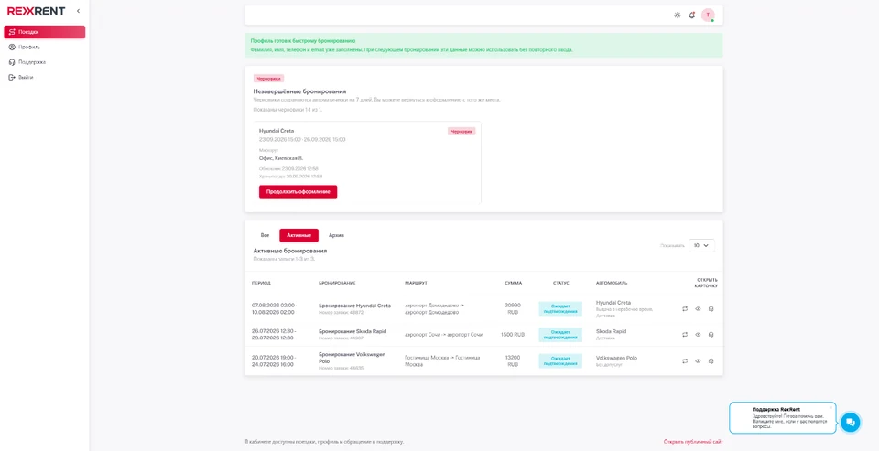Screen dimensions: 879x451
Task: Click the RexRent logo
Action: [x=36, y=11]
